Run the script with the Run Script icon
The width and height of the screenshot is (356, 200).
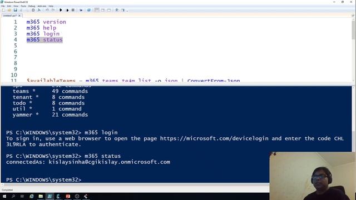pyautogui.click(x=61, y=10)
